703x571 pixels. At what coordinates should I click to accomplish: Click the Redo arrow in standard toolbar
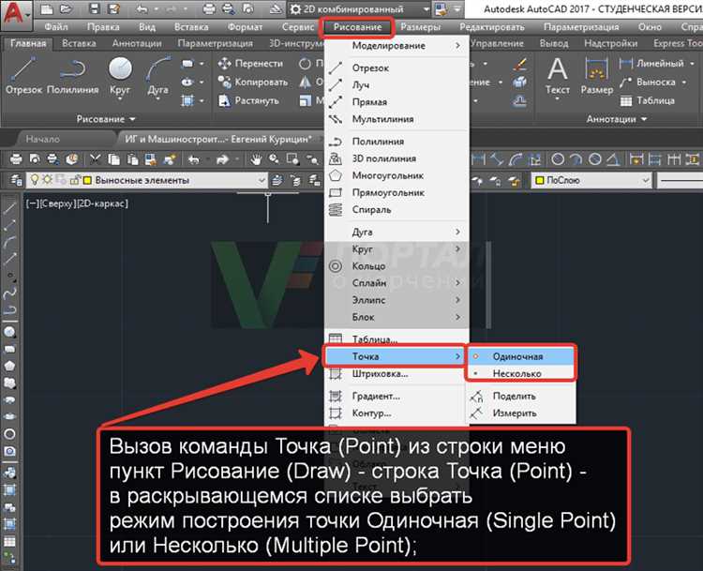[x=222, y=159]
